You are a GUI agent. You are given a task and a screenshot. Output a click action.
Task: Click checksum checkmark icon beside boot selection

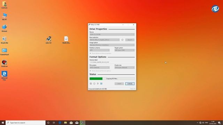pos(122,40)
